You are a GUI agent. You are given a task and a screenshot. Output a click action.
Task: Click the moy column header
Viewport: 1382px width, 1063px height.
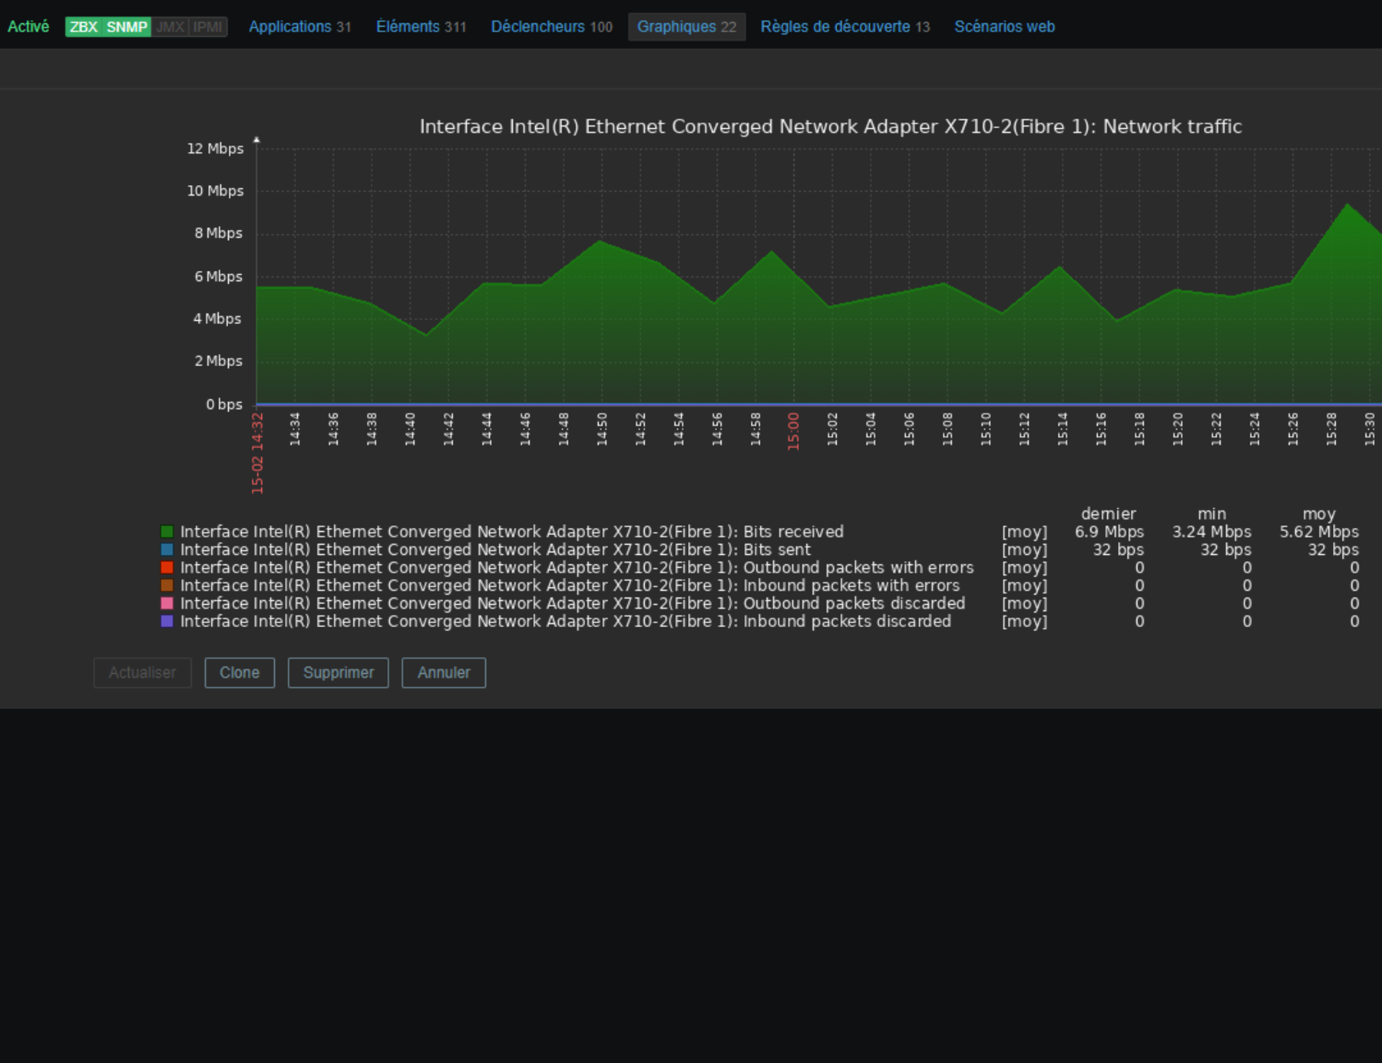pos(1319,514)
